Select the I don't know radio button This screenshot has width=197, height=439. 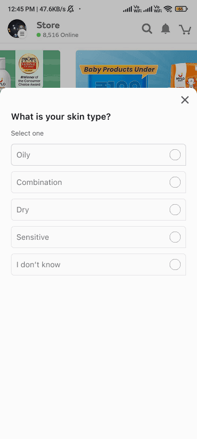(x=175, y=264)
